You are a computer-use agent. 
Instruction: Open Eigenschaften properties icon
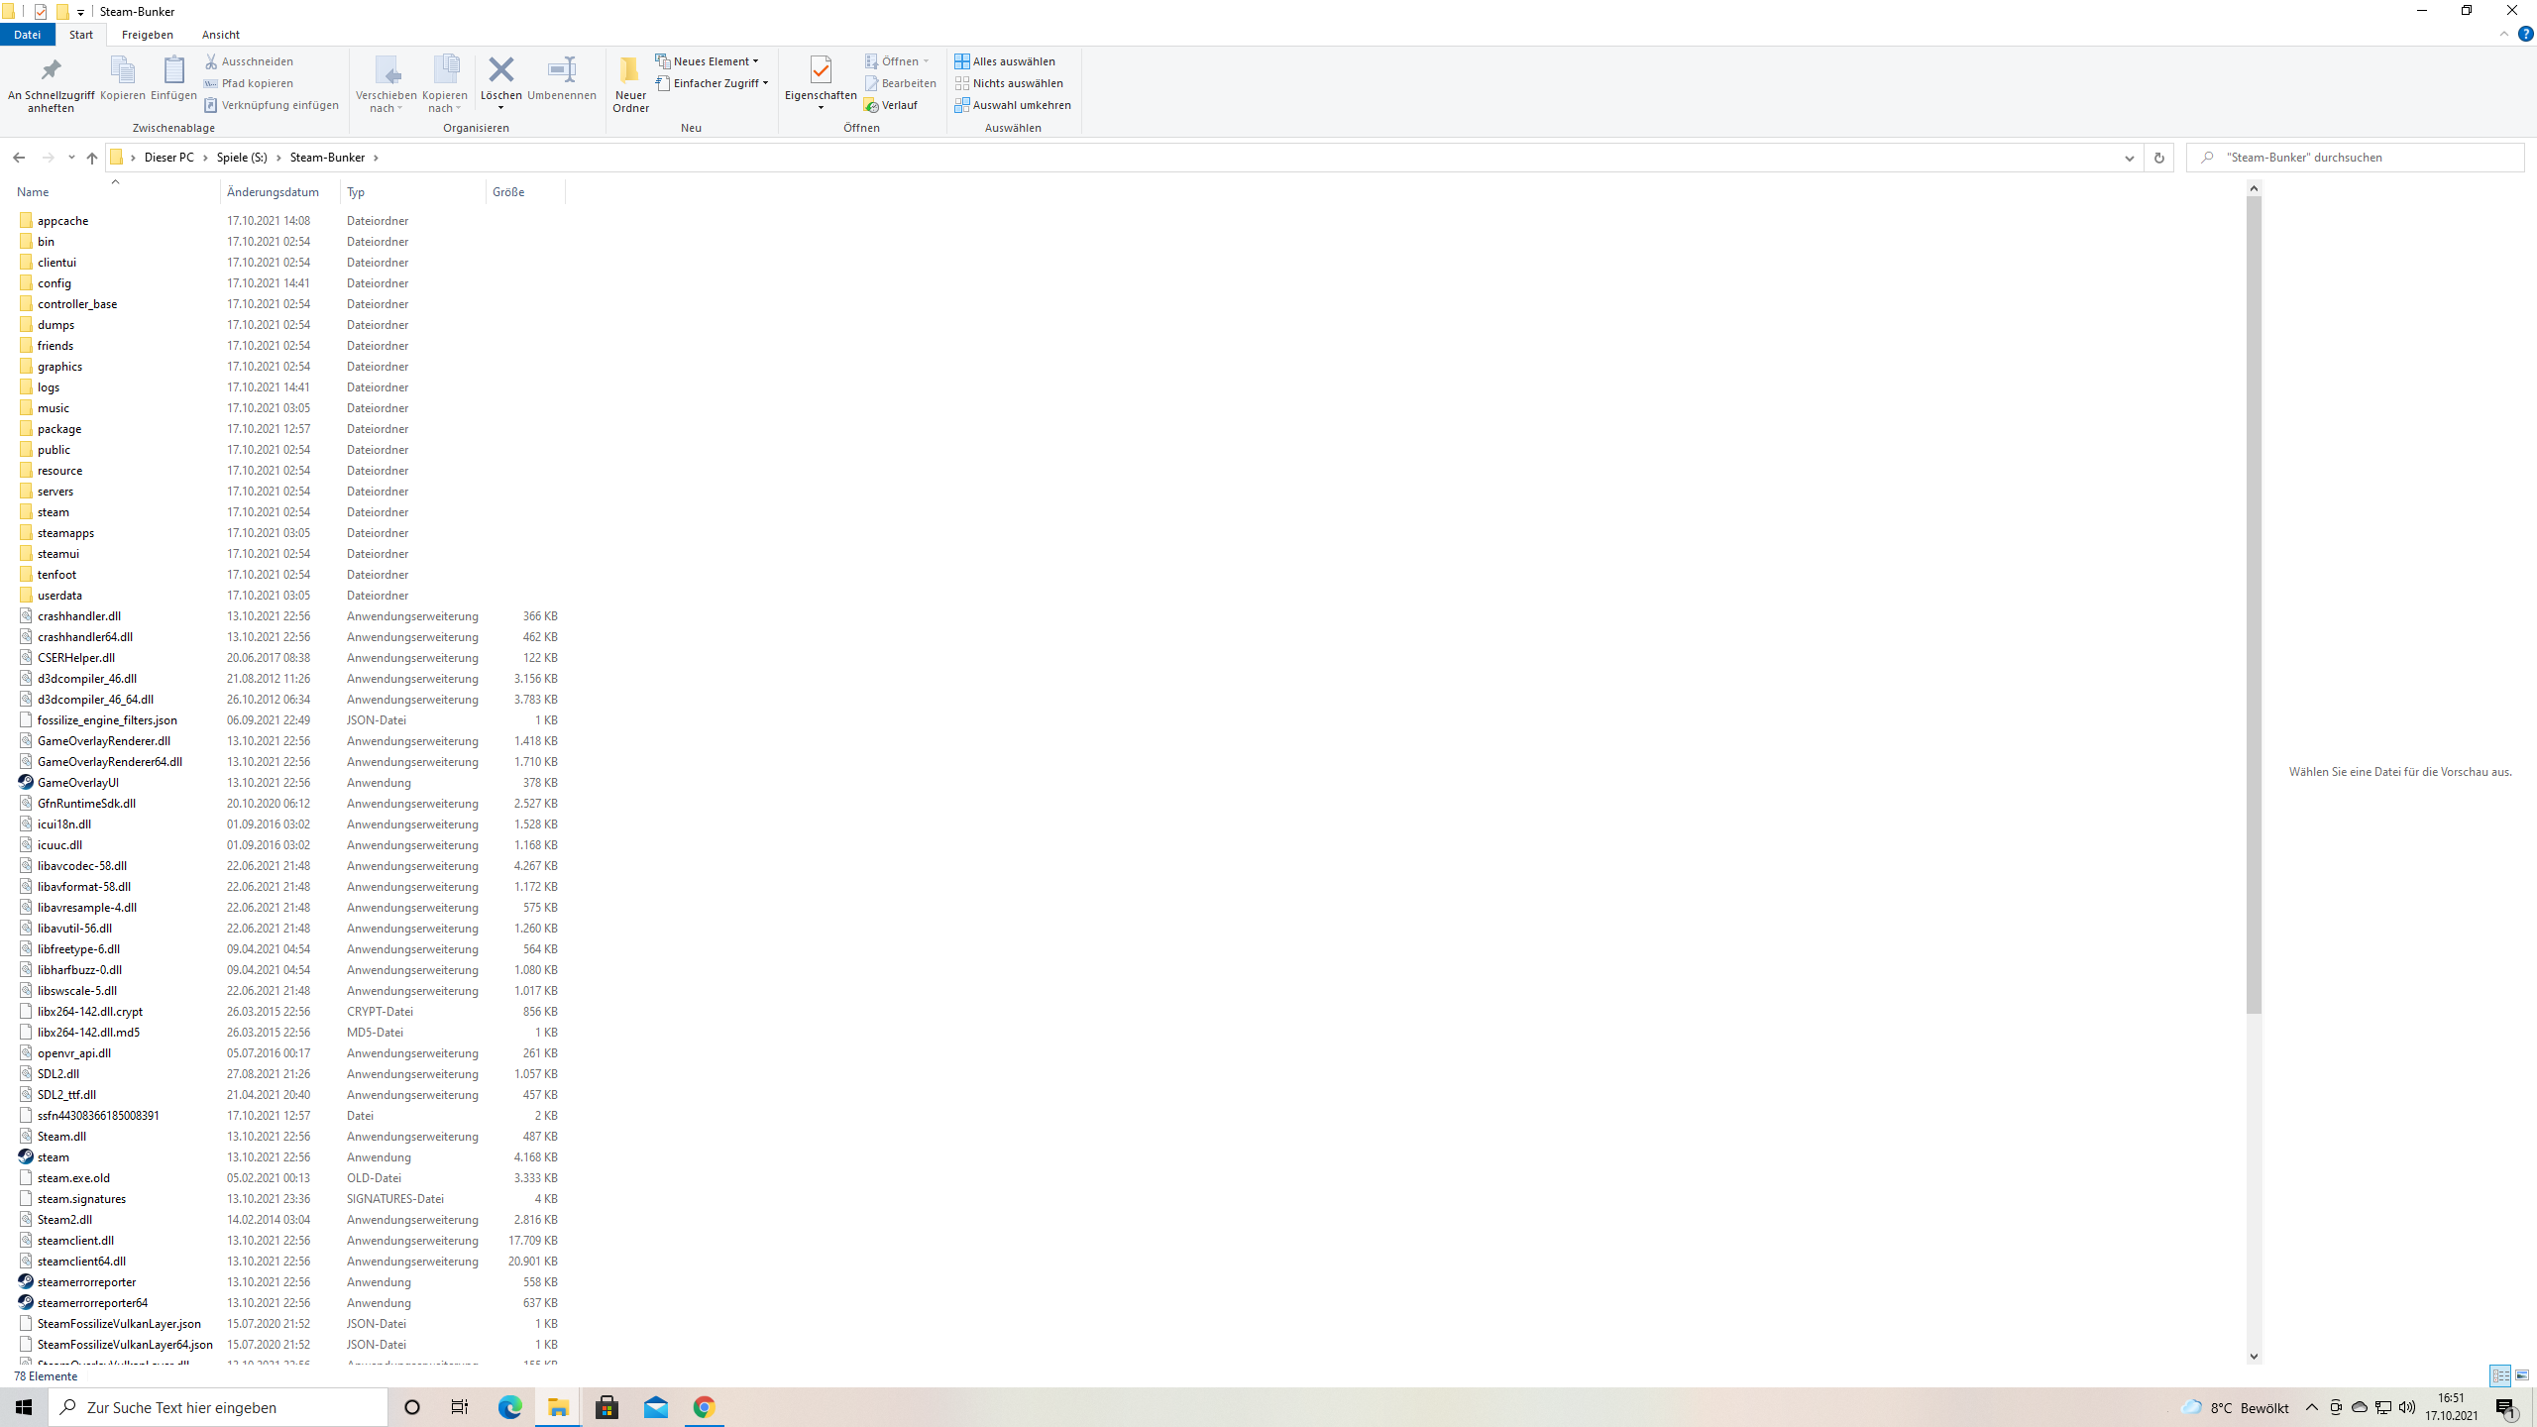pos(820,70)
